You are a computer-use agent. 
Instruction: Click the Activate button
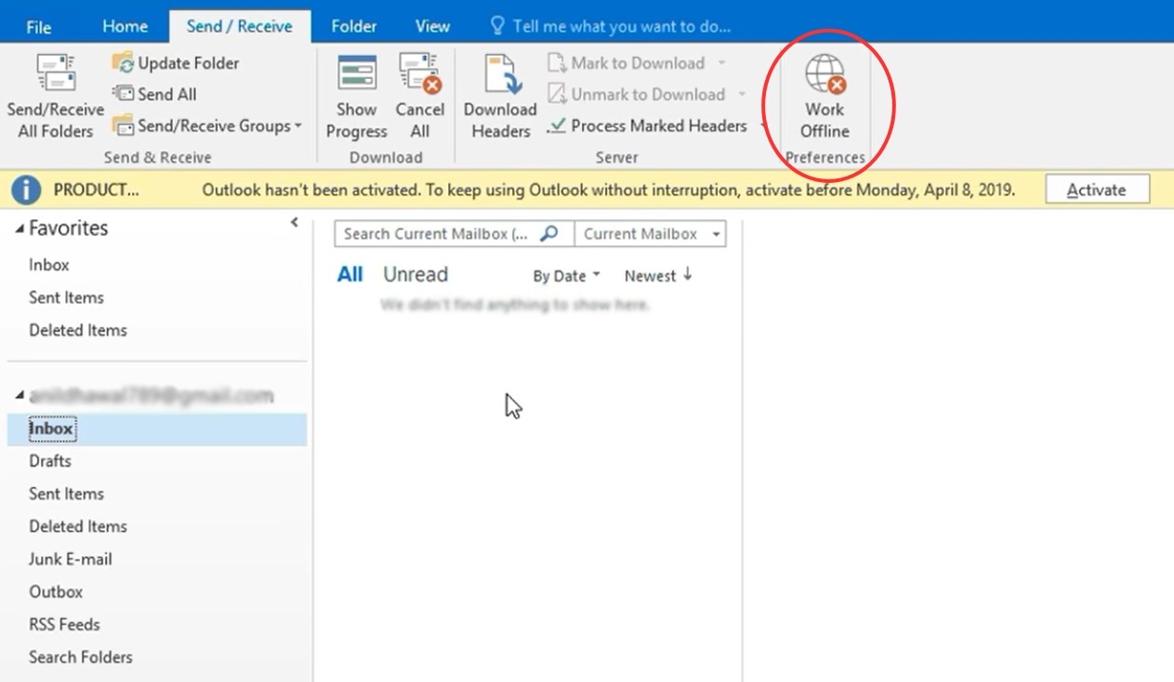(1097, 190)
